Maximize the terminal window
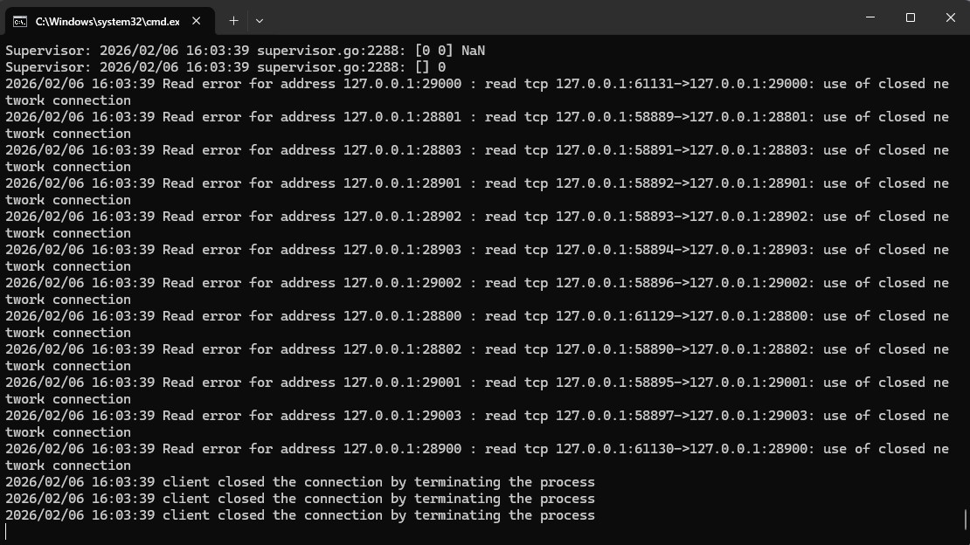 [911, 17]
